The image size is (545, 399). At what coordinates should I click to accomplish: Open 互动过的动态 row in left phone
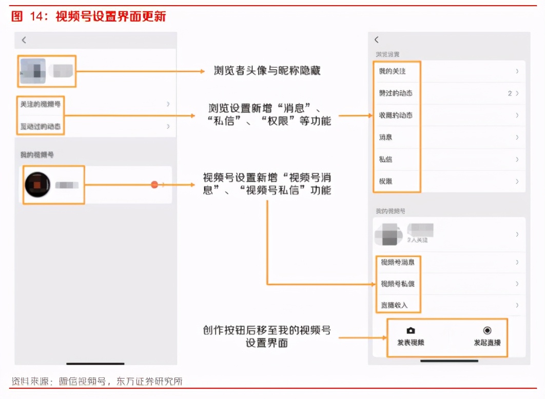pyautogui.click(x=95, y=126)
